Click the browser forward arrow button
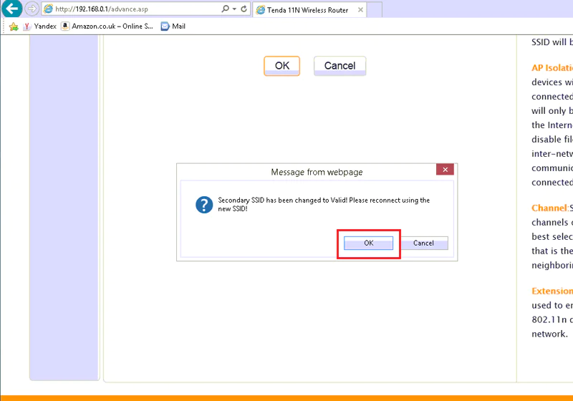Image resolution: width=573 pixels, height=401 pixels. (32, 9)
